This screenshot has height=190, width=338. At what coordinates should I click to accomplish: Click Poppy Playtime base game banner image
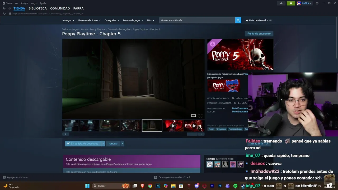224,86
